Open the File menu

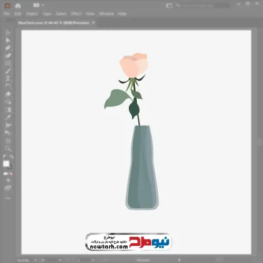coord(7,14)
